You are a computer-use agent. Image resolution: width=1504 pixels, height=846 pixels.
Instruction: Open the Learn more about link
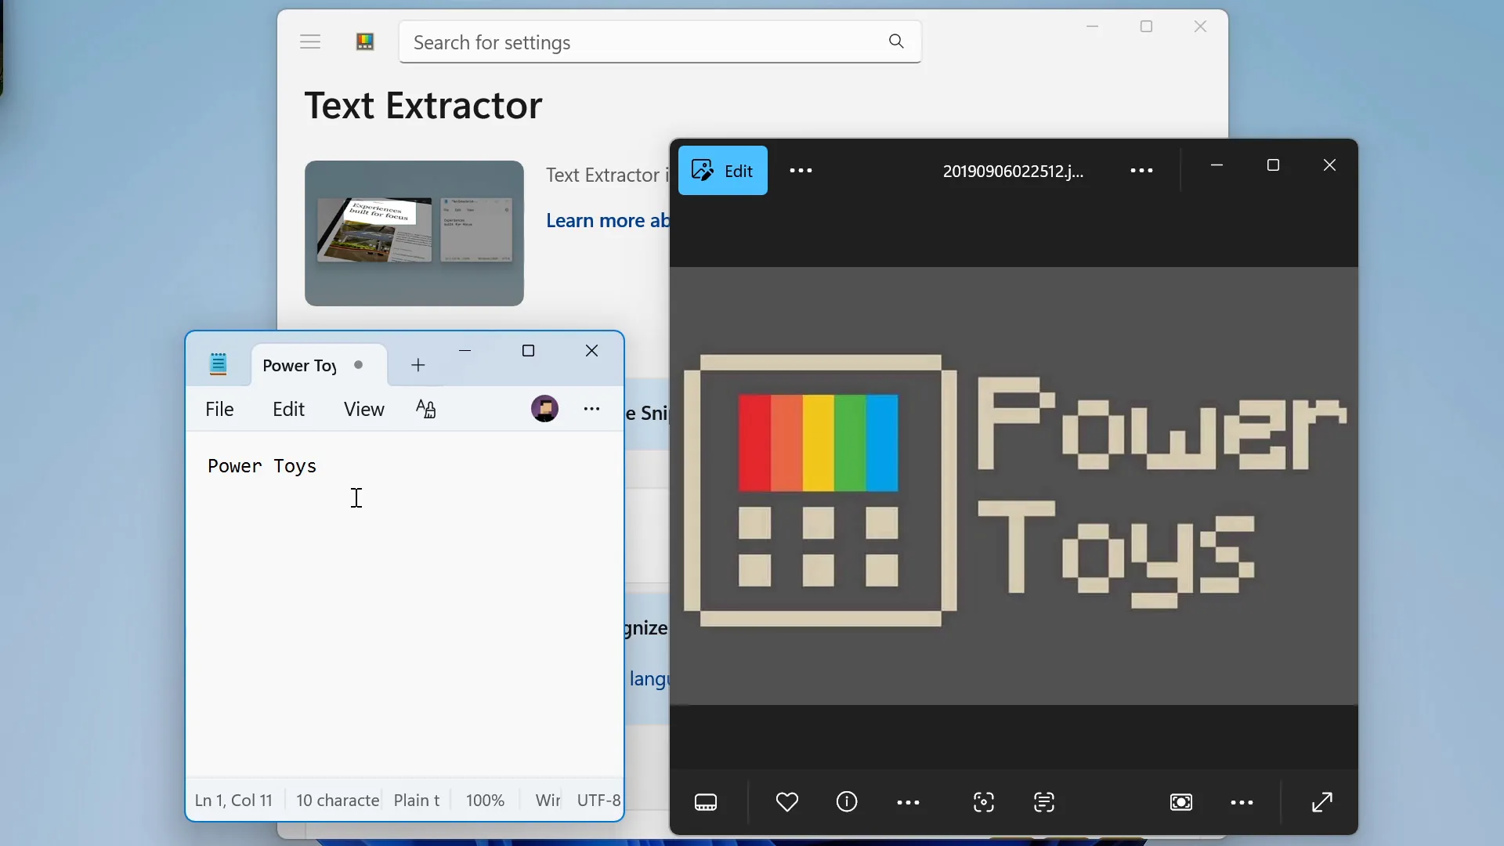pos(608,221)
